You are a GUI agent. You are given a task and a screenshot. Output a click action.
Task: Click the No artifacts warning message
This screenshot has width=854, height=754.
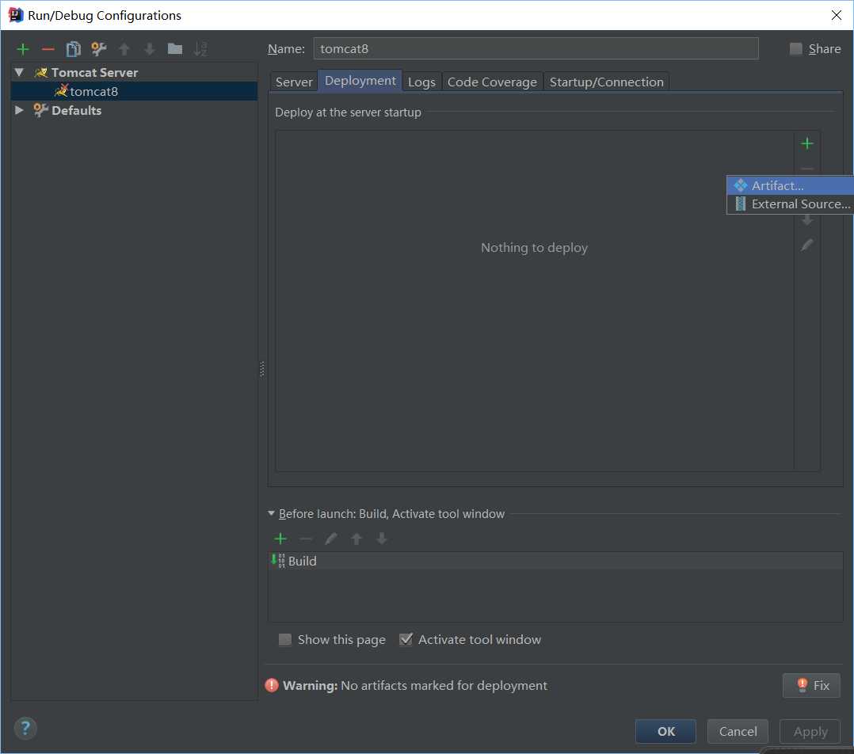click(x=444, y=685)
